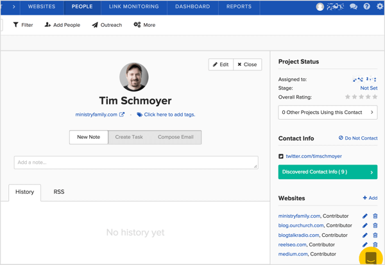Viewport: 385px width, 265px height.
Task: Click the external link icon beside ministryfamily.com
Action: 122,115
